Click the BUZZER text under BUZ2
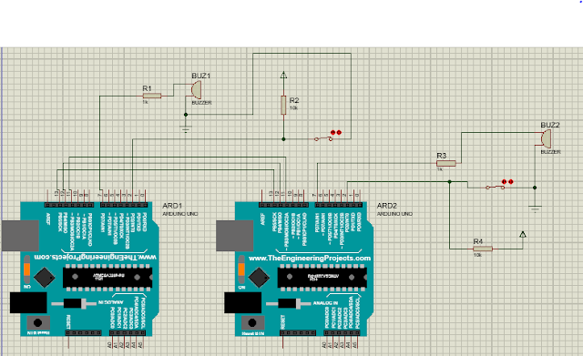The image size is (583, 356). [x=550, y=152]
